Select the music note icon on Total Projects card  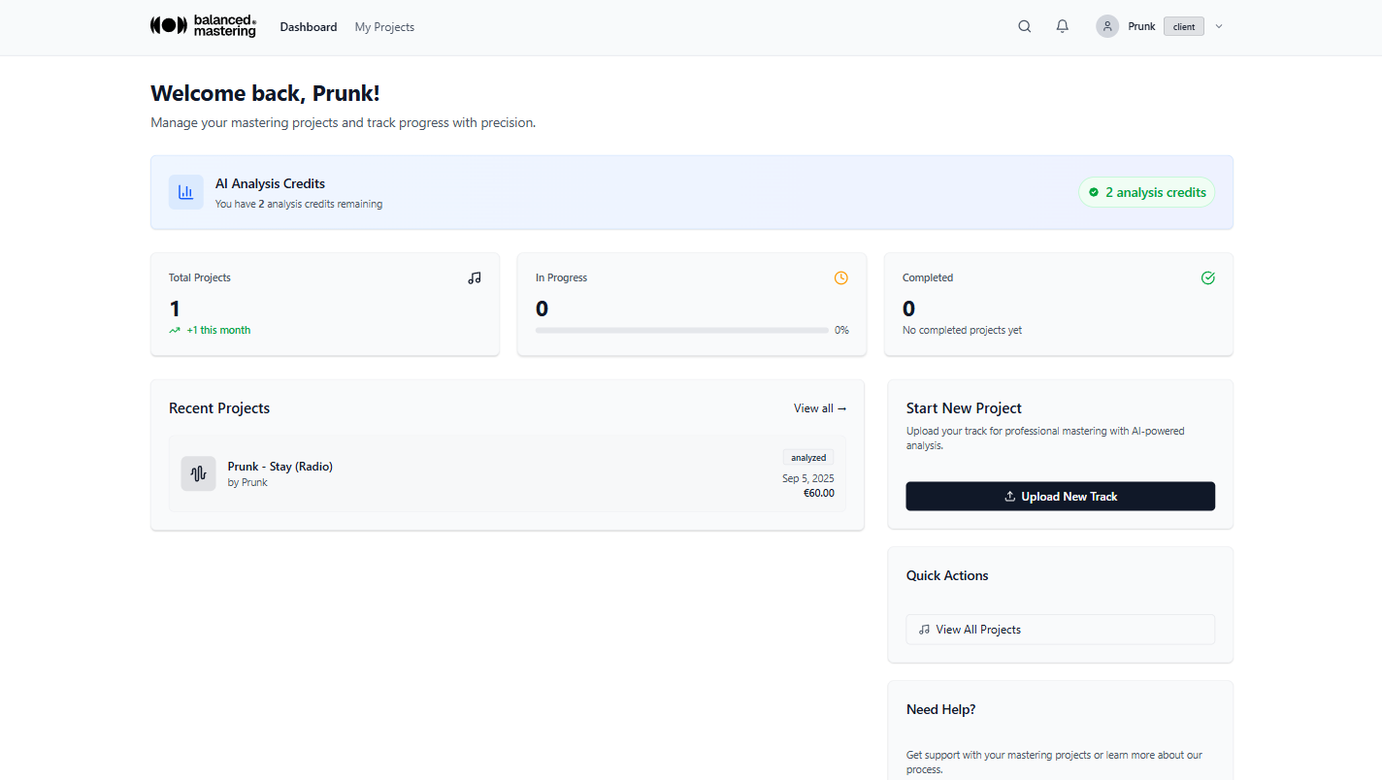point(474,277)
